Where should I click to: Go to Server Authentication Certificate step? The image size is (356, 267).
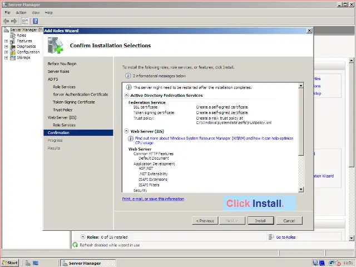pos(81,94)
